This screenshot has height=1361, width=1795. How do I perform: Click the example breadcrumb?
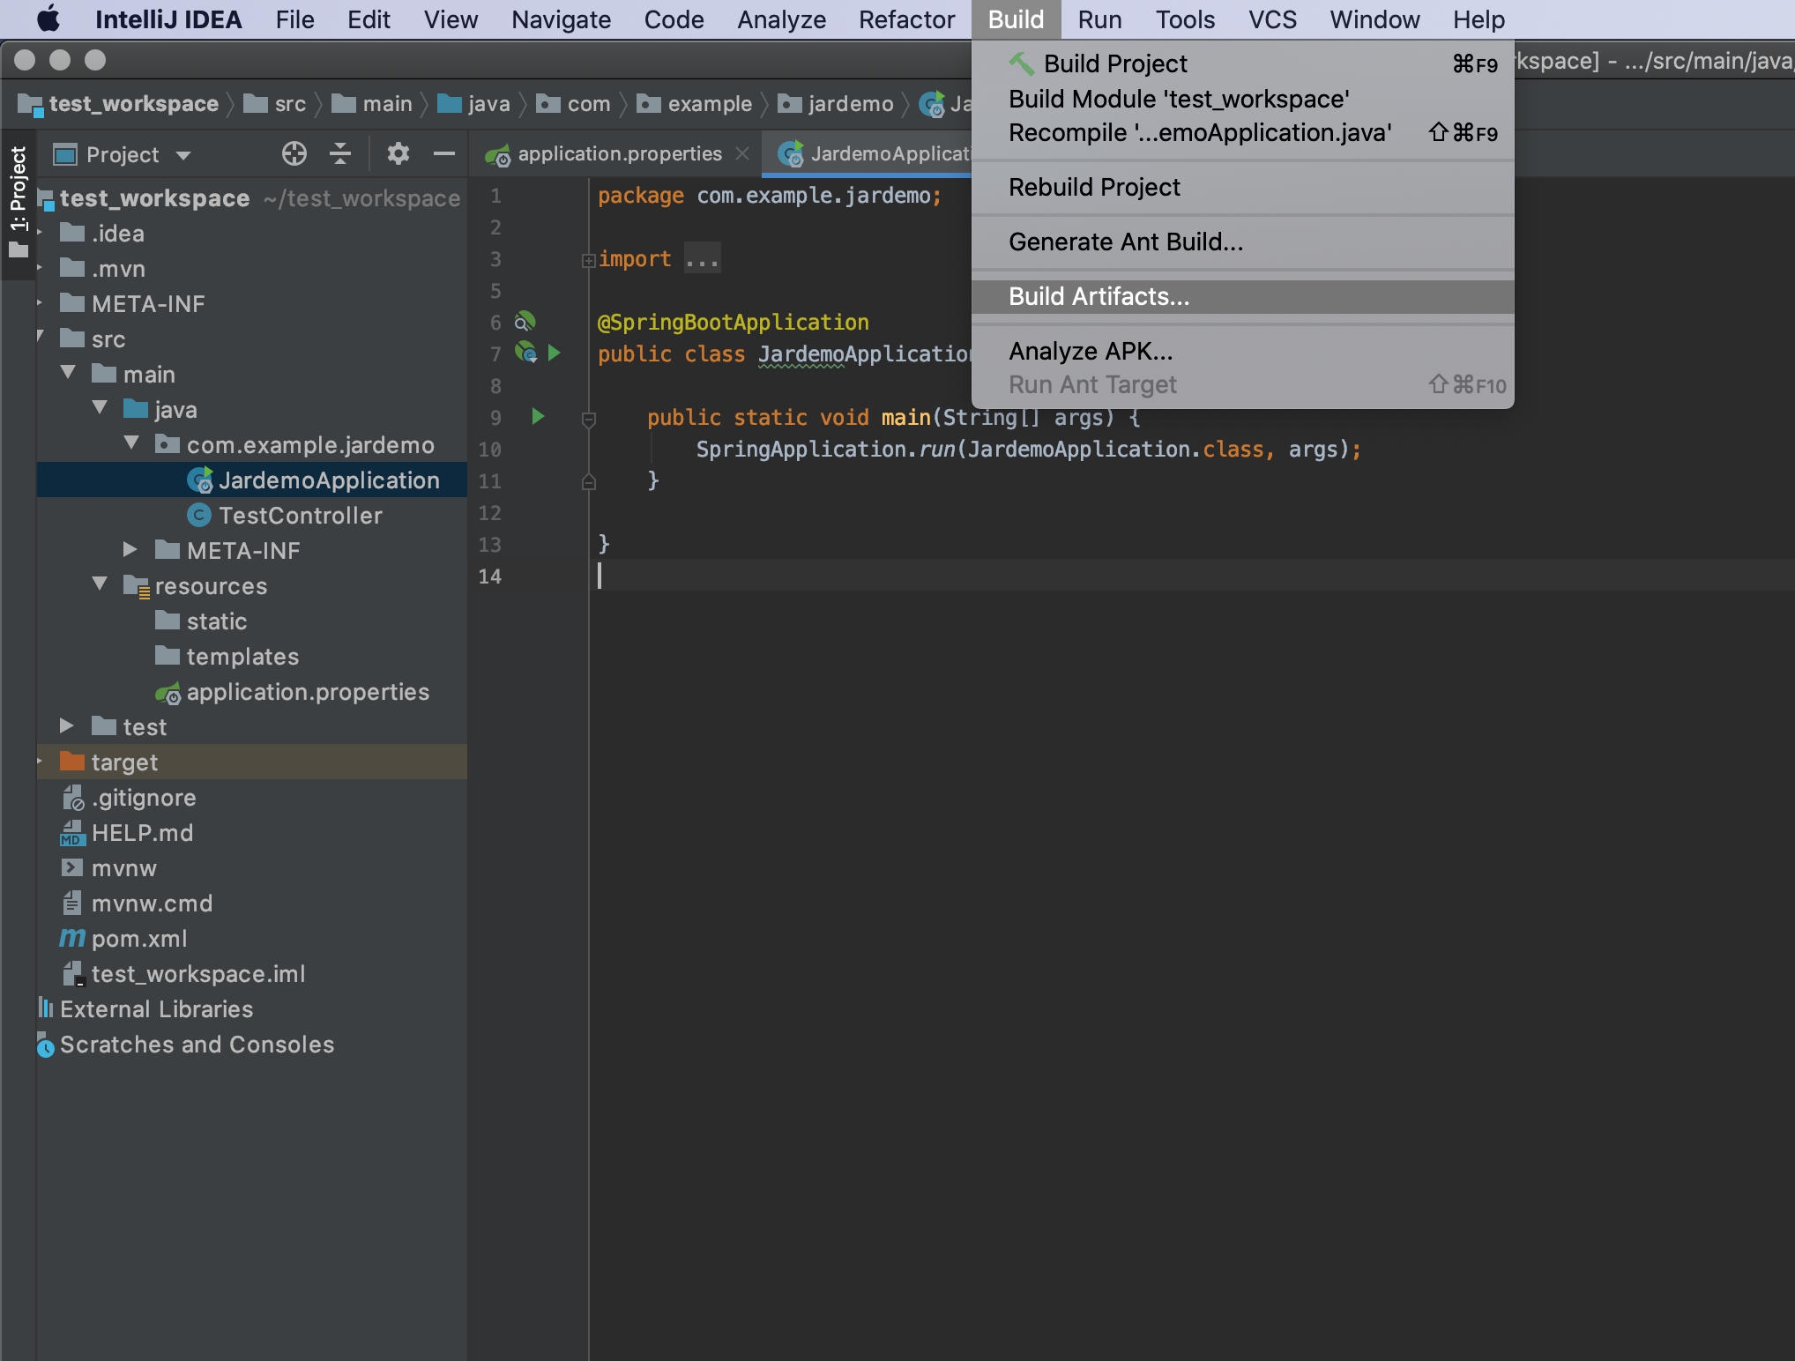click(695, 104)
